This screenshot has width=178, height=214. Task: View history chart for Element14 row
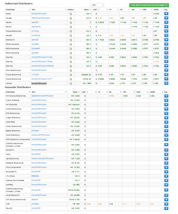coord(71,40)
